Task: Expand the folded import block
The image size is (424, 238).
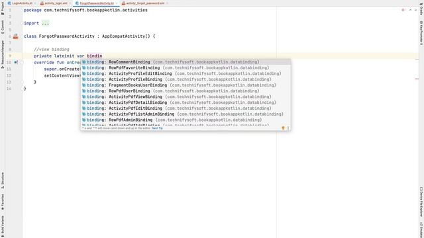Action: pyautogui.click(x=46, y=23)
